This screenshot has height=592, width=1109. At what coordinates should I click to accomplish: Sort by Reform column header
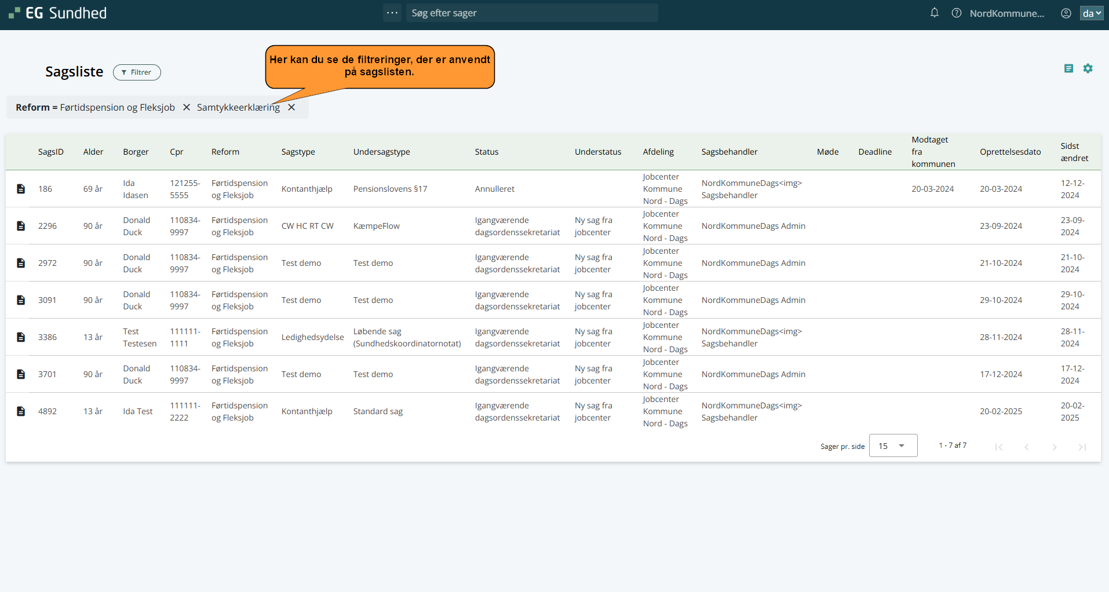tap(225, 152)
